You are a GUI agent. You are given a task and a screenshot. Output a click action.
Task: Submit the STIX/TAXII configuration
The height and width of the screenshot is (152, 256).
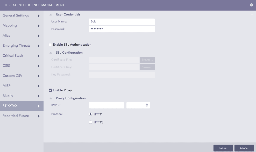pyautogui.click(x=223, y=148)
